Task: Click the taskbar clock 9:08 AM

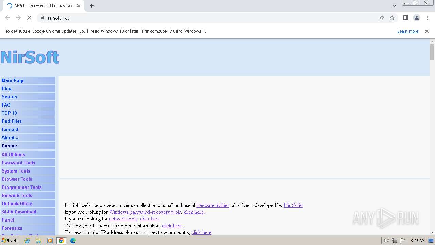Action: [x=418, y=241]
